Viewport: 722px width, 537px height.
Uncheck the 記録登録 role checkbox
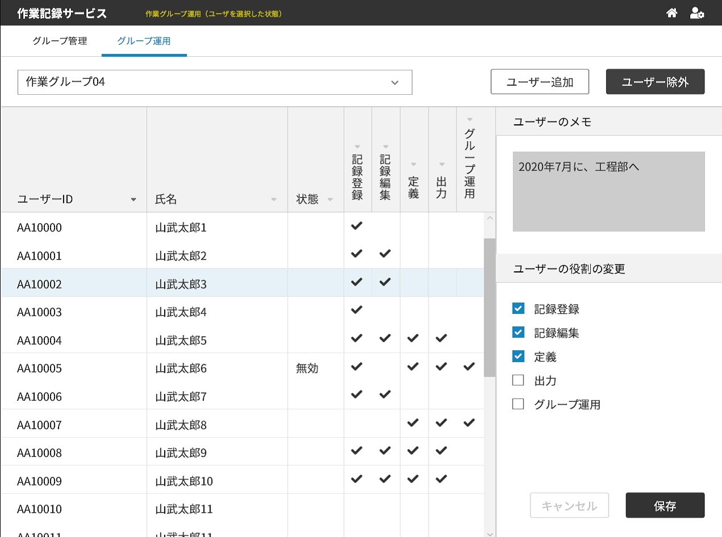518,308
